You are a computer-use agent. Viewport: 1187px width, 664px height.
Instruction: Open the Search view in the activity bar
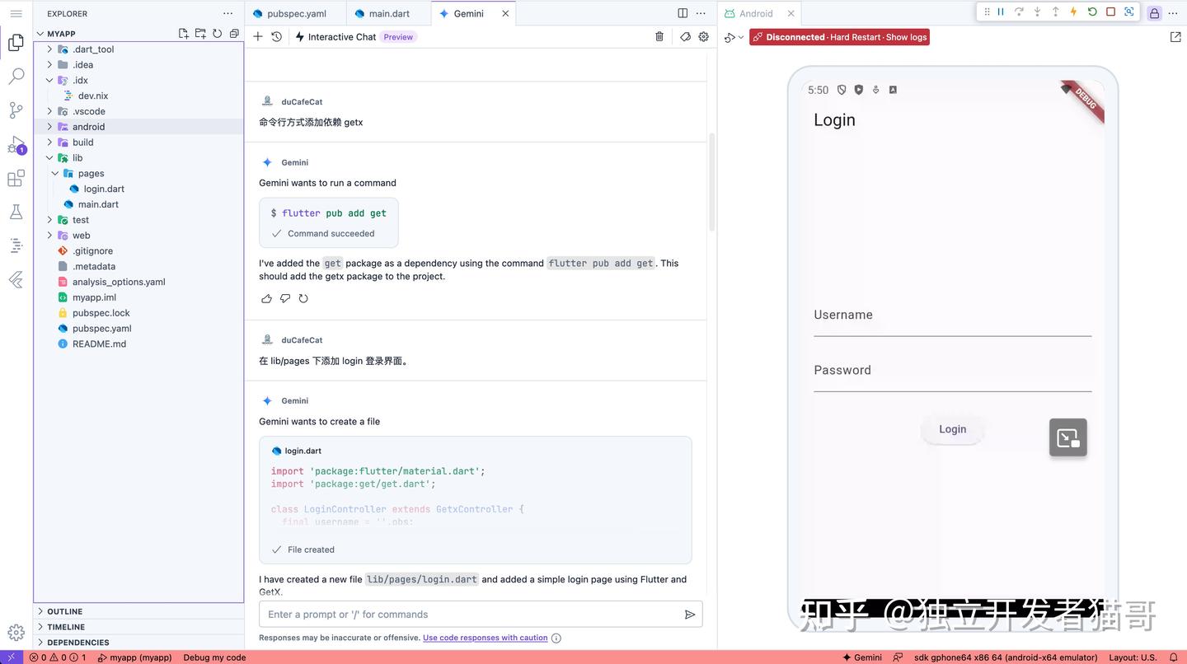(x=16, y=77)
